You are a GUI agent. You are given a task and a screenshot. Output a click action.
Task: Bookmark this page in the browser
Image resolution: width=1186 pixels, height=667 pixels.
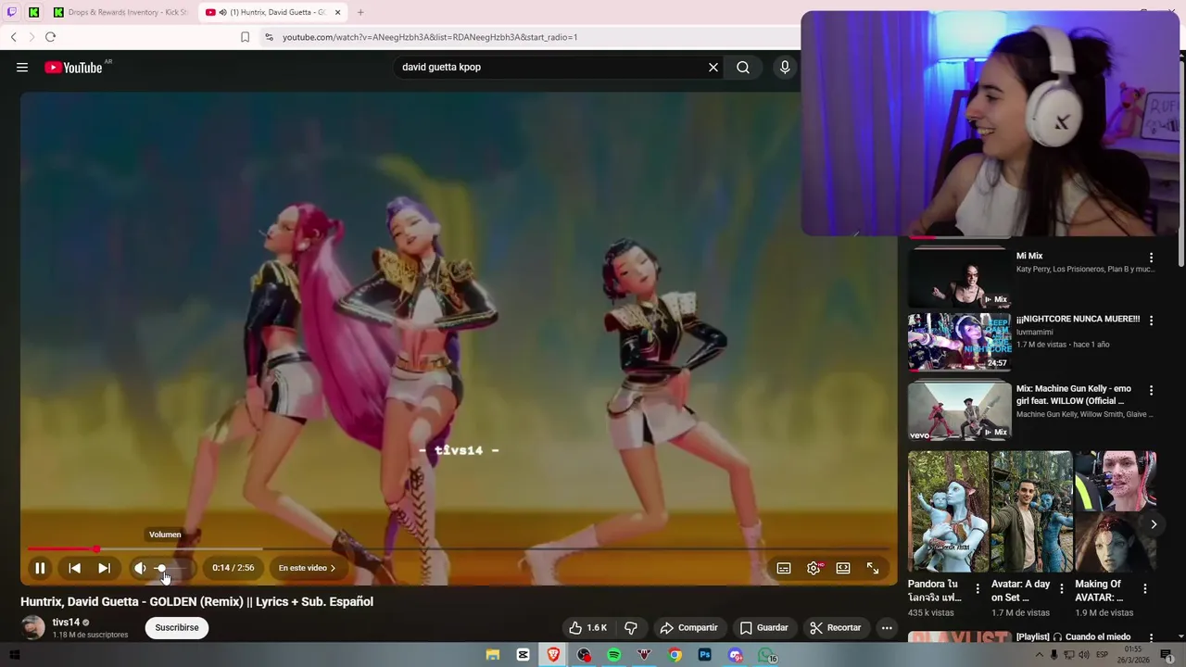245,37
